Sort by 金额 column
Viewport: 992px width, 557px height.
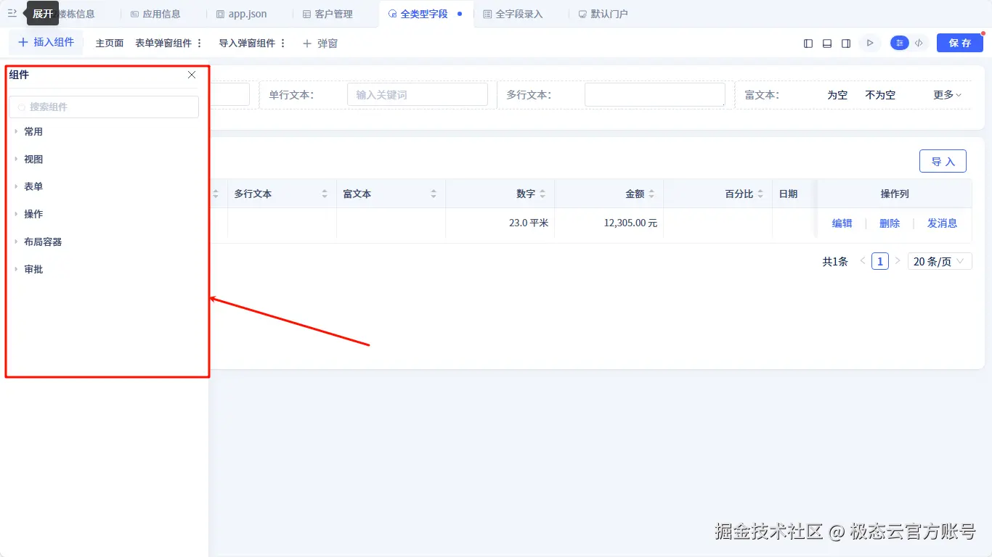tap(651, 194)
